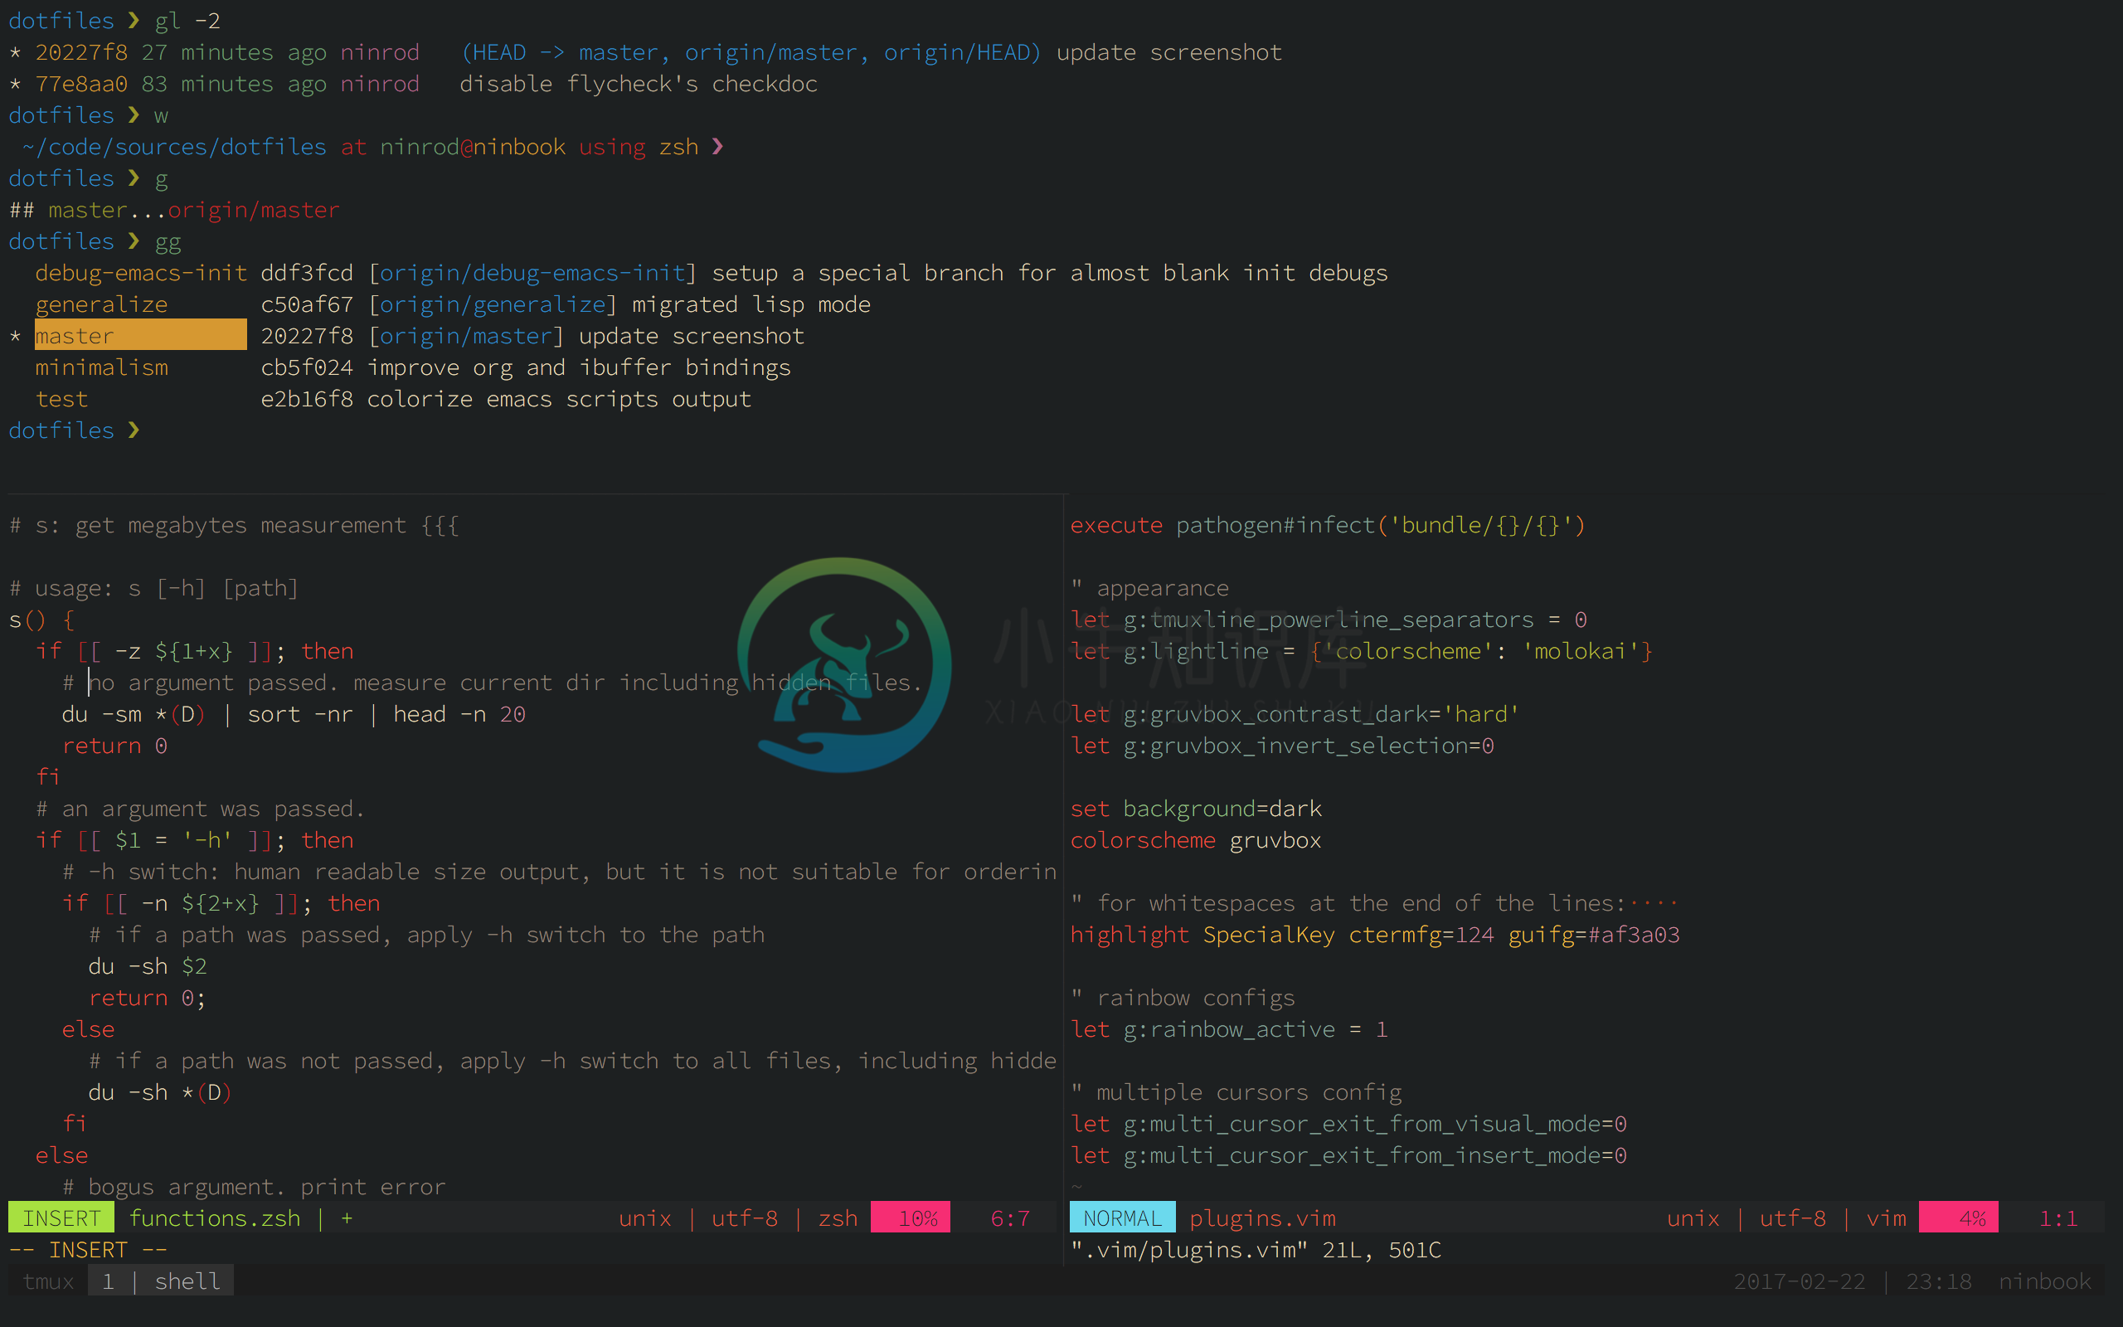Click the 'execute pathogen#infect' line

1328,526
